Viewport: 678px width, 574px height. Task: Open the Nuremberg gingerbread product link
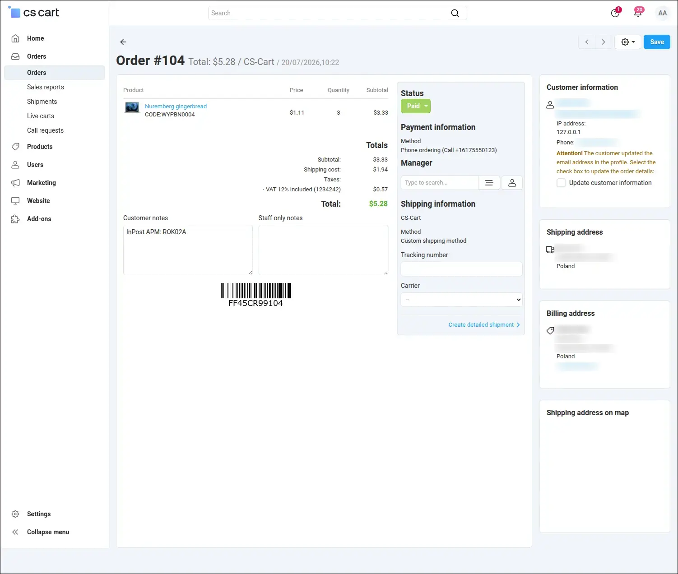click(176, 106)
